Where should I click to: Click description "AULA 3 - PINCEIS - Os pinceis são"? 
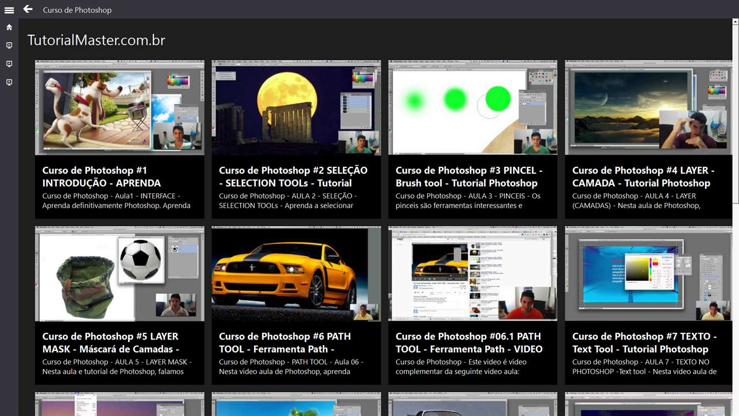(468, 201)
